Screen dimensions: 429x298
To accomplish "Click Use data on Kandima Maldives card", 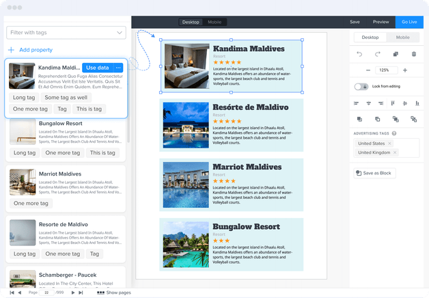I will pyautogui.click(x=98, y=68).
